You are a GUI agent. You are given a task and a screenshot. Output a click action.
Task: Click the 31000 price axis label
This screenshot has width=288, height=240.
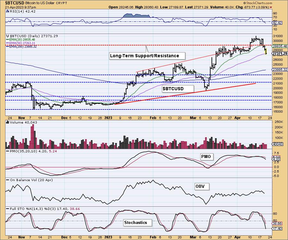click(278, 36)
